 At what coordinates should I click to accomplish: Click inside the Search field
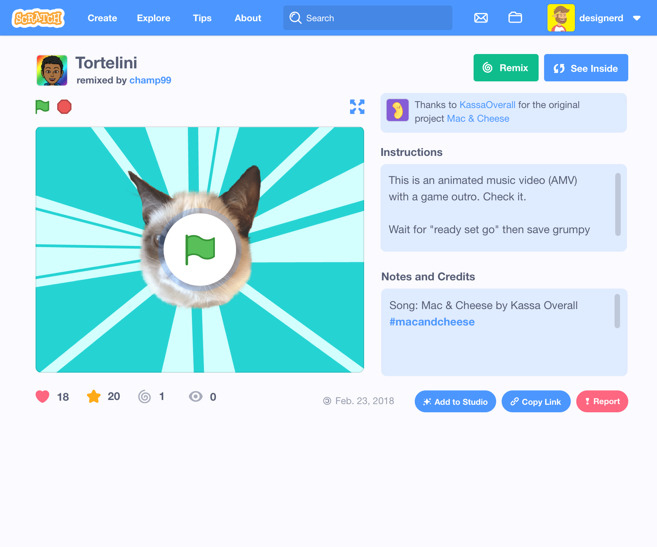[x=368, y=18]
